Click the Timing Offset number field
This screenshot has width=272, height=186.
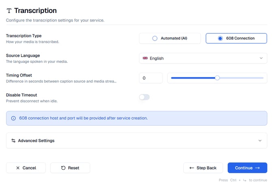[x=151, y=78]
